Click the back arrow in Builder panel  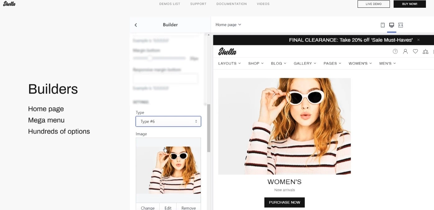pos(136,25)
